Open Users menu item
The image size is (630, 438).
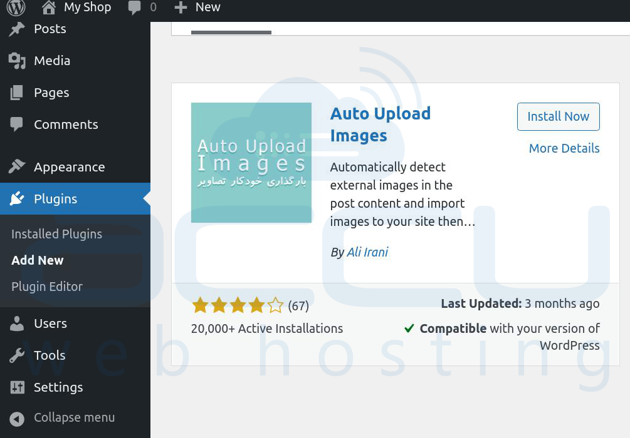[50, 323]
